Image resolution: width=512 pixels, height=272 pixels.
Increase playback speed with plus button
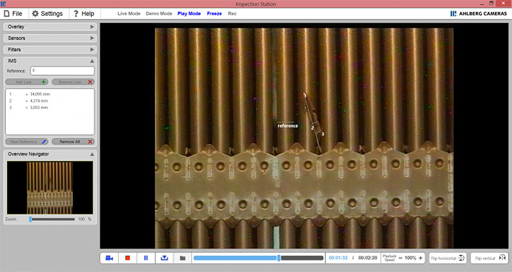point(420,258)
